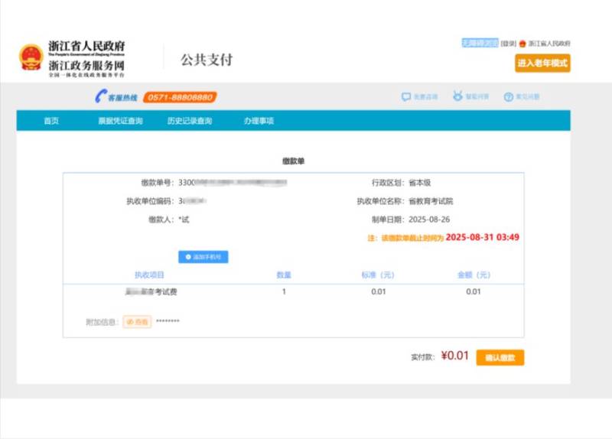Click small emblem beside 浙江省人民政府 link
Viewport: 612px width, 439px height.
tap(522, 44)
